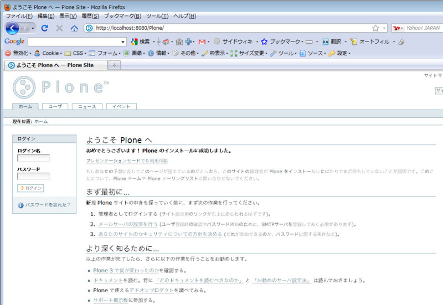Click the Stop loading X icon
443x305 pixels.
click(59, 28)
